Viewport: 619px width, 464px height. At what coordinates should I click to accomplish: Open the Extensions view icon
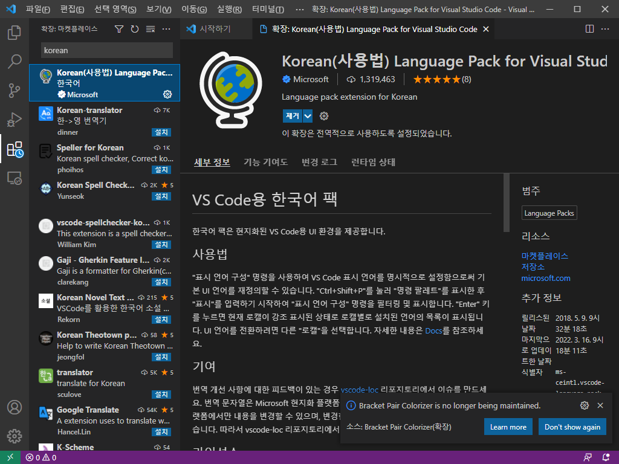(15, 149)
